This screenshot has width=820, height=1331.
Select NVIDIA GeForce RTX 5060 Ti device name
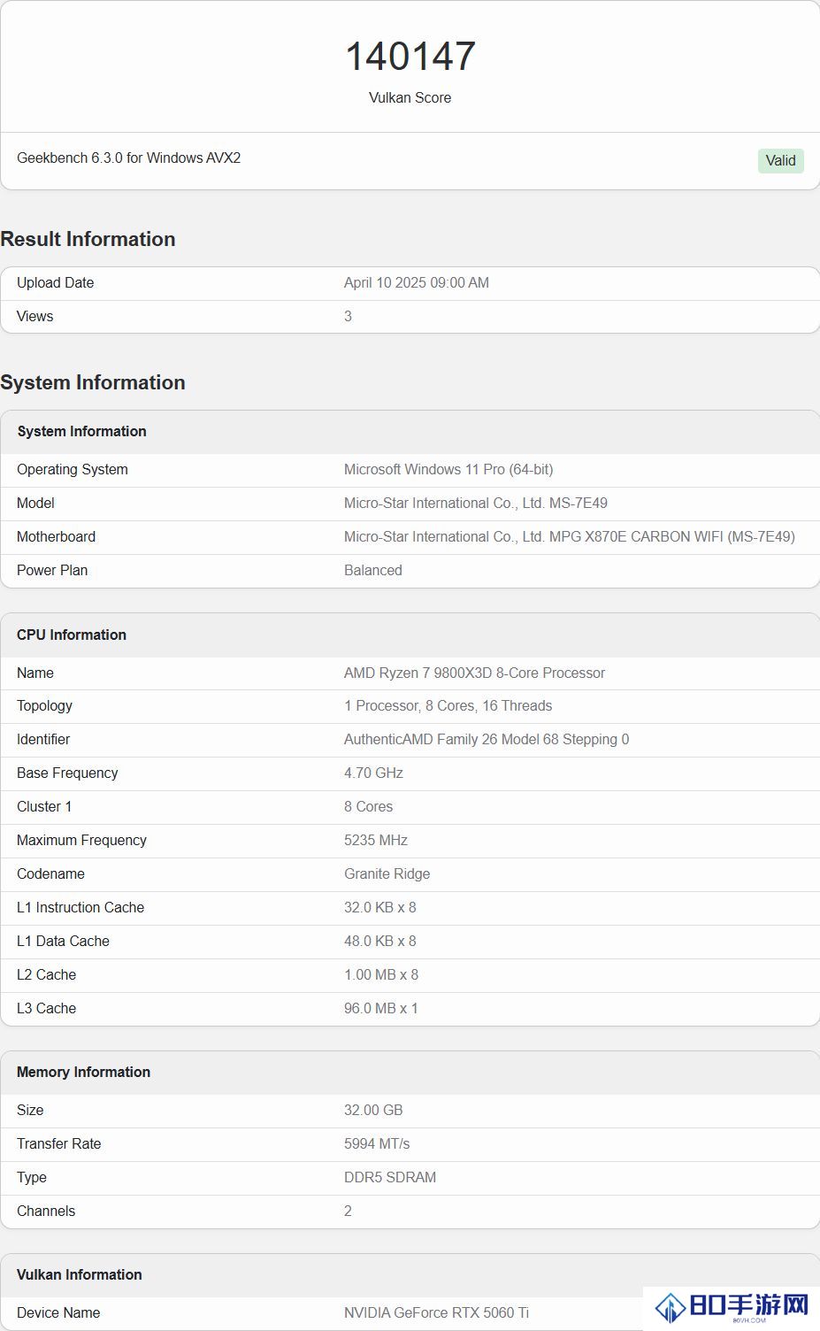[436, 1312]
